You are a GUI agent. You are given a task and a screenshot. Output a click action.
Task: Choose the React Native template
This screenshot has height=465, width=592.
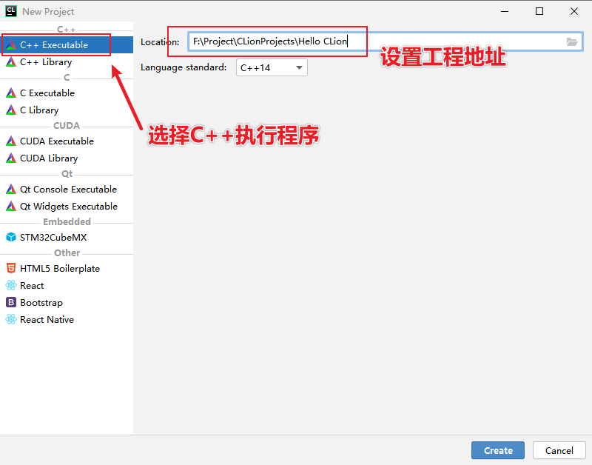[46, 319]
